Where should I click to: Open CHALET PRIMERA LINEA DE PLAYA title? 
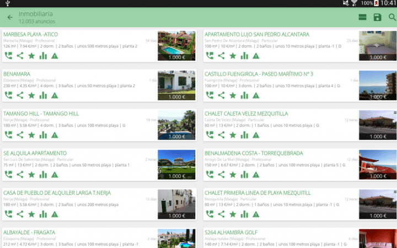click(257, 193)
